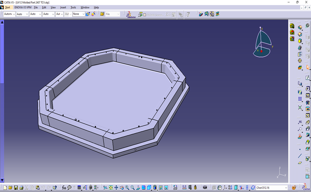The height and width of the screenshot is (192, 311).
Task: Click the New document icon
Action: click(5, 188)
